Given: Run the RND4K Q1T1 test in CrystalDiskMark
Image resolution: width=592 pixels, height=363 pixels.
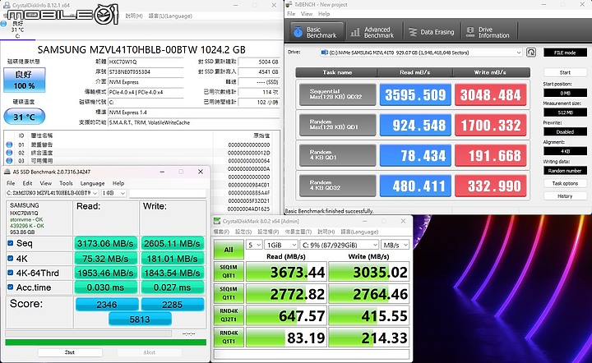Looking at the screenshot, I should click(229, 338).
